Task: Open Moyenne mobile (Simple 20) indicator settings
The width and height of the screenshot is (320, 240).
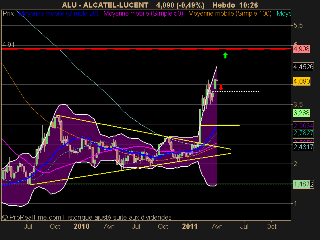Action: [x=58, y=14]
